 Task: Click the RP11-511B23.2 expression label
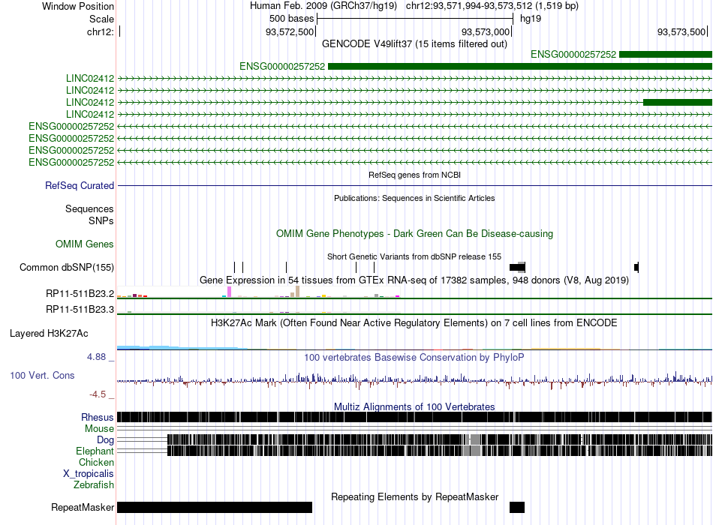80,294
